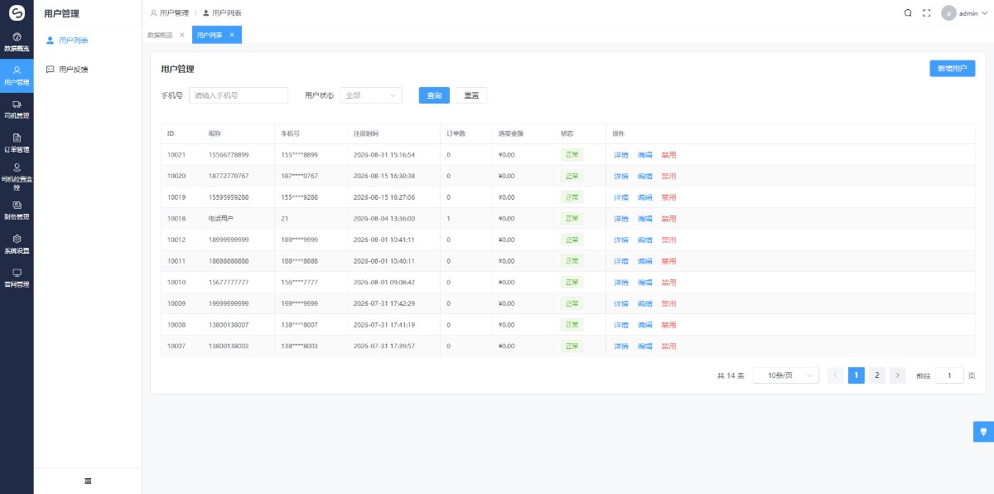
Task: Click 编辑 for user 10021
Action: coord(645,155)
